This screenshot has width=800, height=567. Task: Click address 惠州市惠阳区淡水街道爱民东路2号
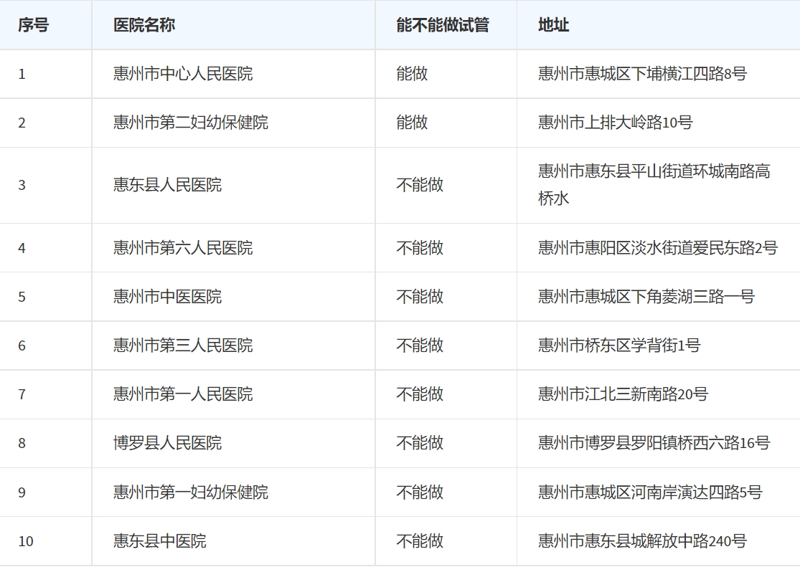click(x=658, y=248)
